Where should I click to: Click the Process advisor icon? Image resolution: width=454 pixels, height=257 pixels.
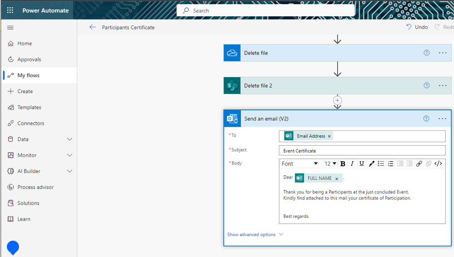tap(11, 187)
